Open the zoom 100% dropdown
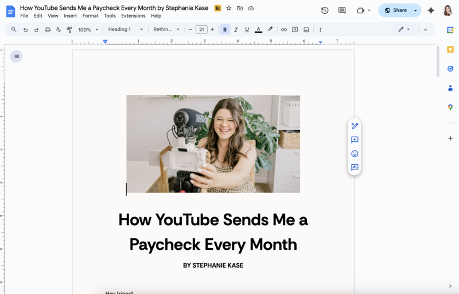Image resolution: width=459 pixels, height=294 pixels. [x=88, y=30]
